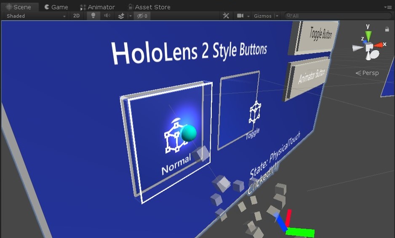The width and height of the screenshot is (395, 238).
Task: Click the red transform gizmo handle
Action: pos(288,217)
